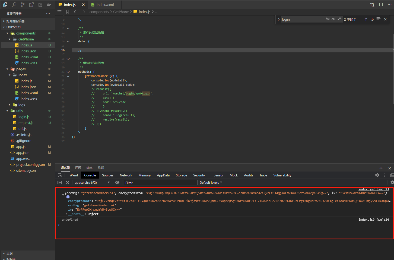
Task: Clear the console output
Action: (x=67, y=183)
